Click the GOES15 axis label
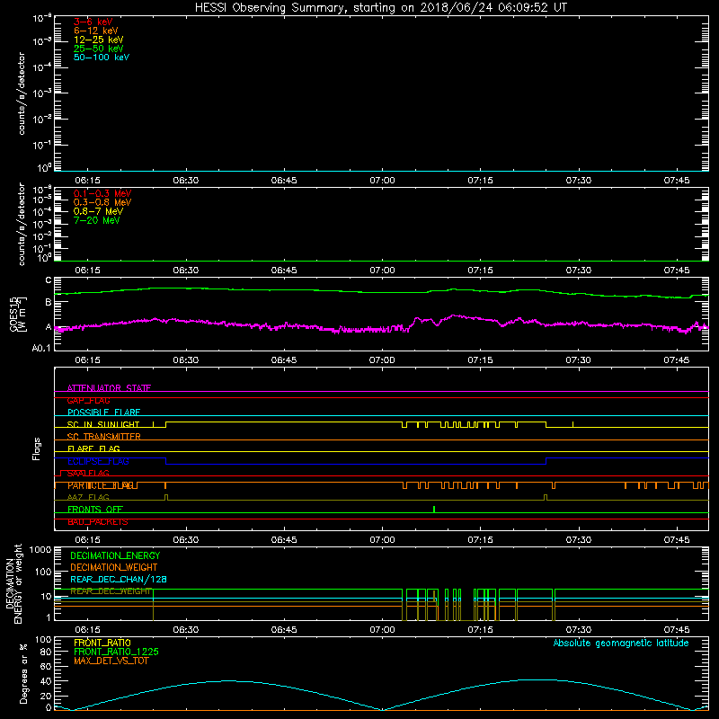Screen dimensions: 719x719 (18, 314)
